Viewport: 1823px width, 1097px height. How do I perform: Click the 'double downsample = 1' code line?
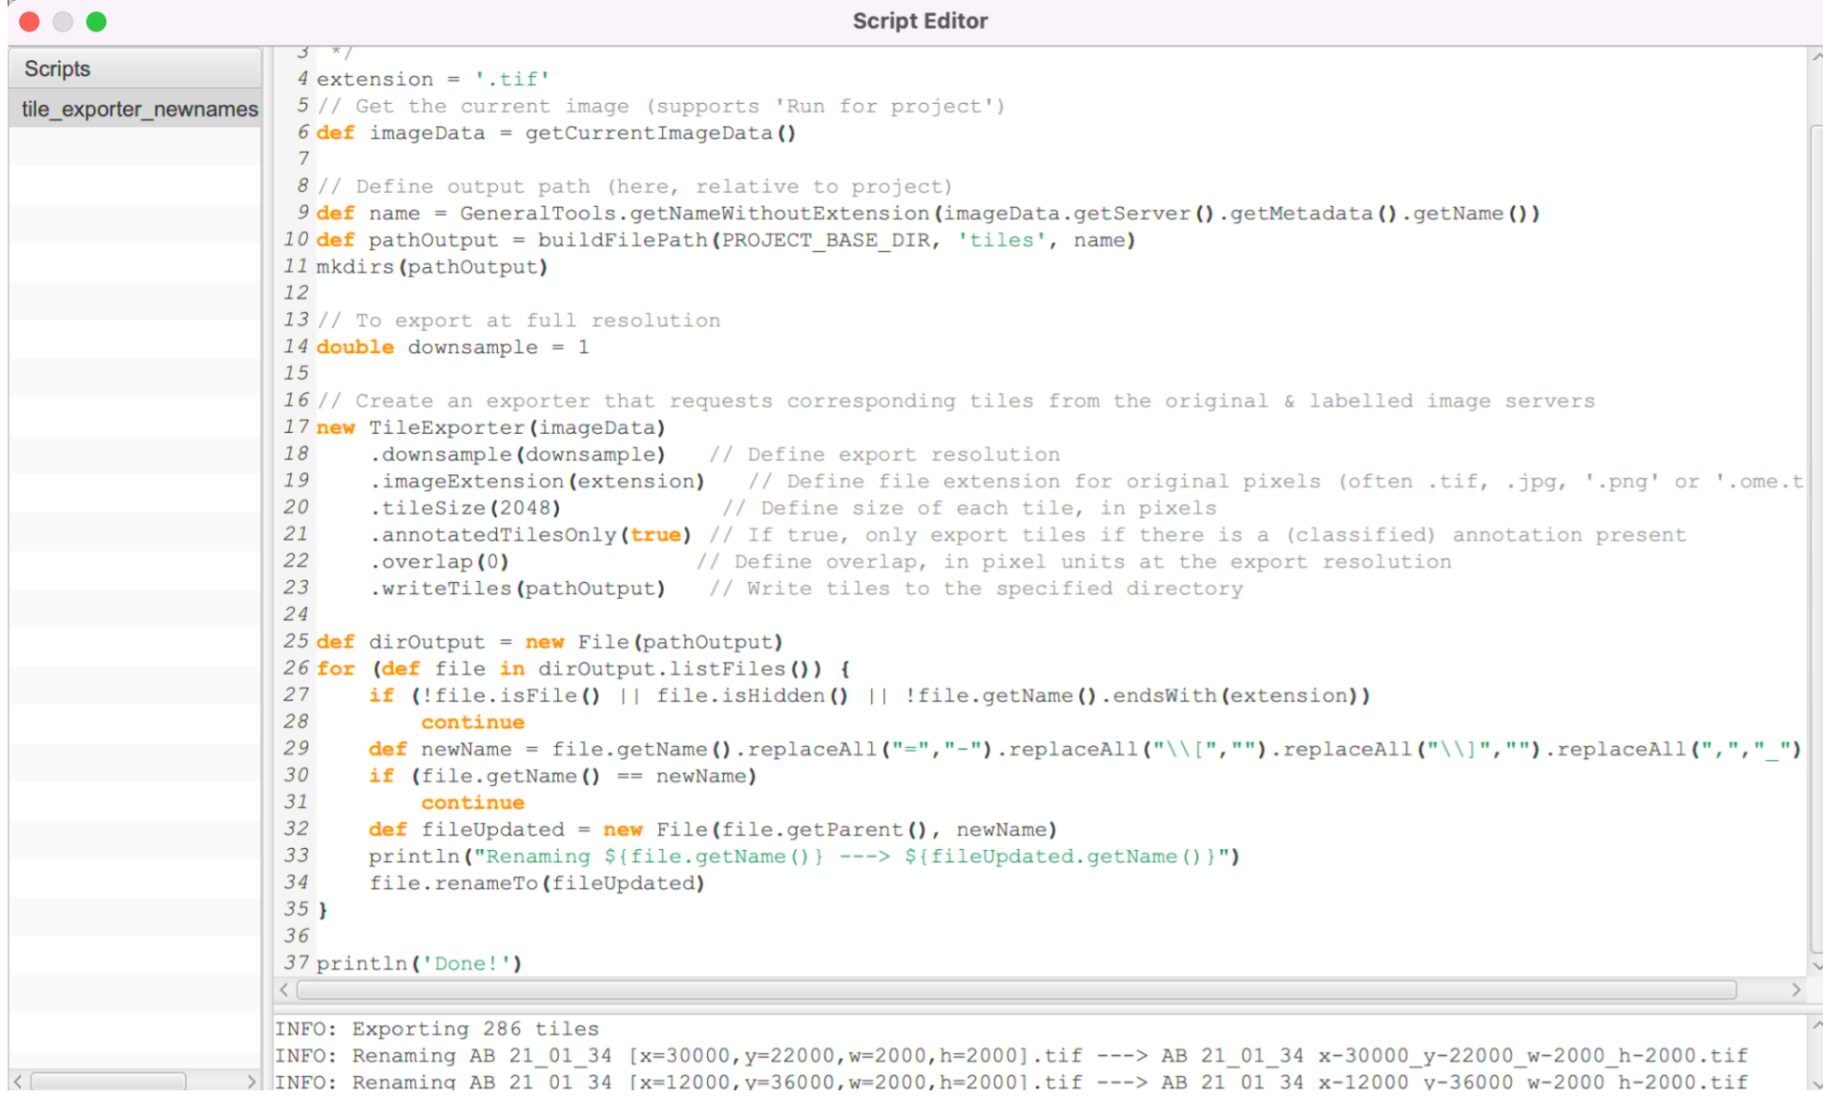tap(452, 347)
